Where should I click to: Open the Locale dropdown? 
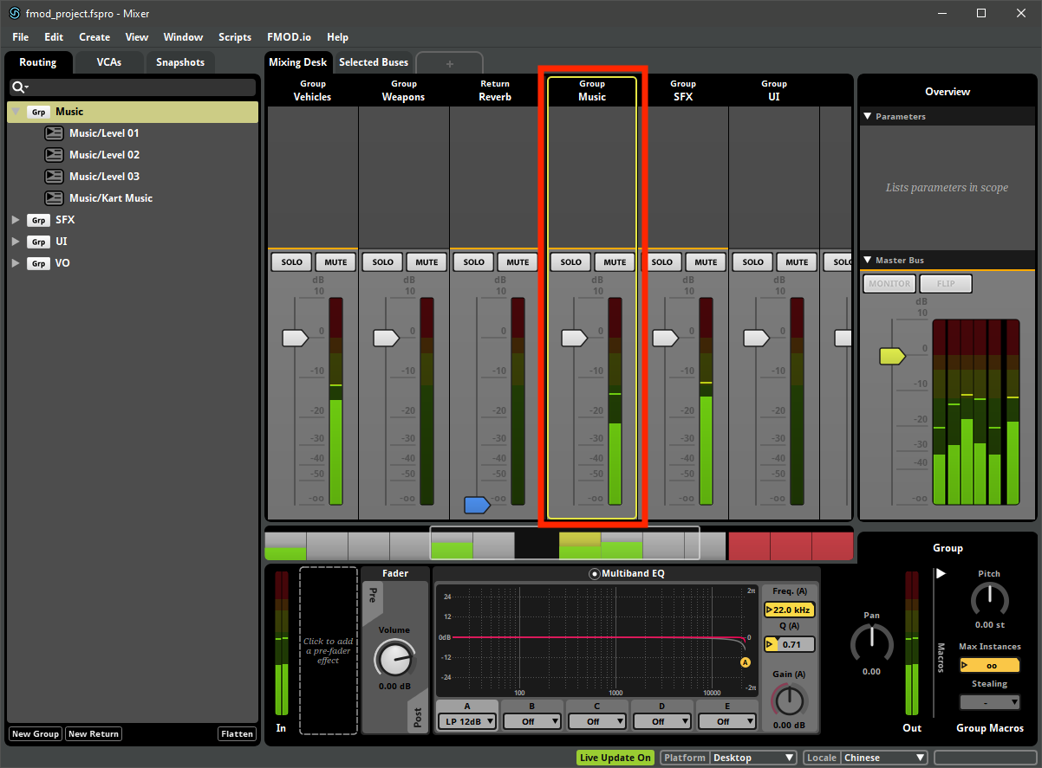pyautogui.click(x=884, y=758)
